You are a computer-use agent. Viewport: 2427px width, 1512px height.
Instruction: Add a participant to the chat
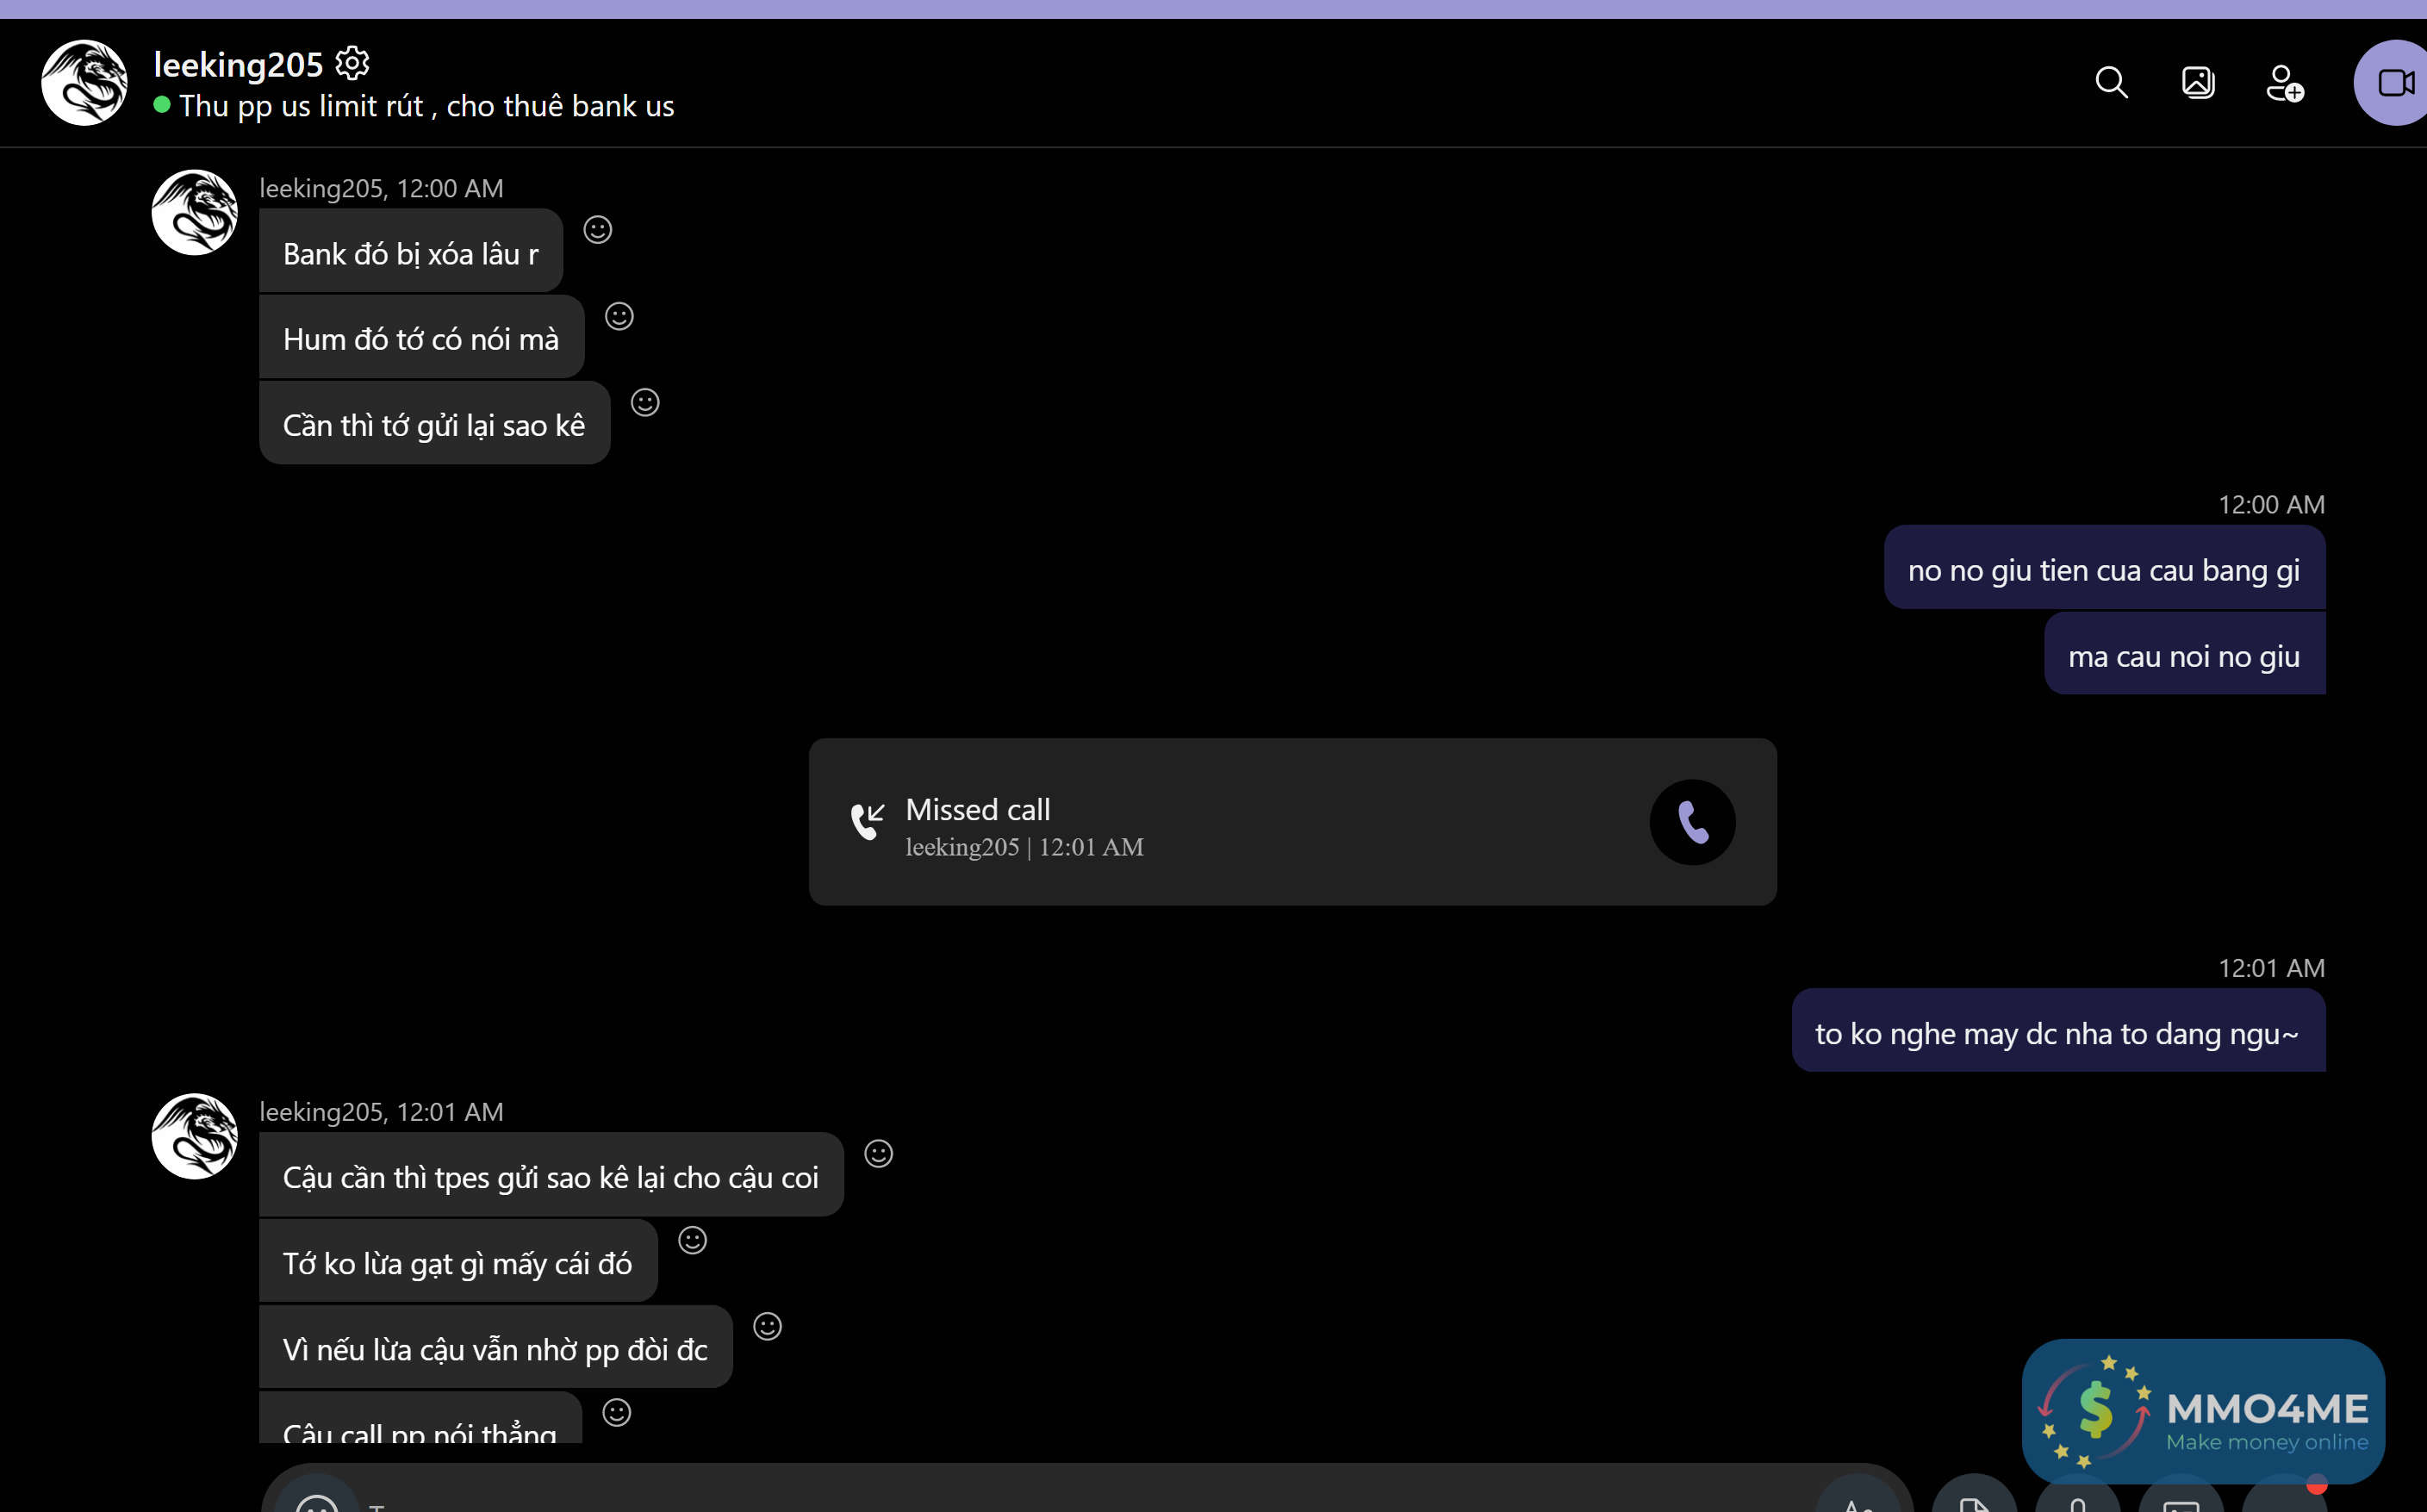(x=2285, y=82)
